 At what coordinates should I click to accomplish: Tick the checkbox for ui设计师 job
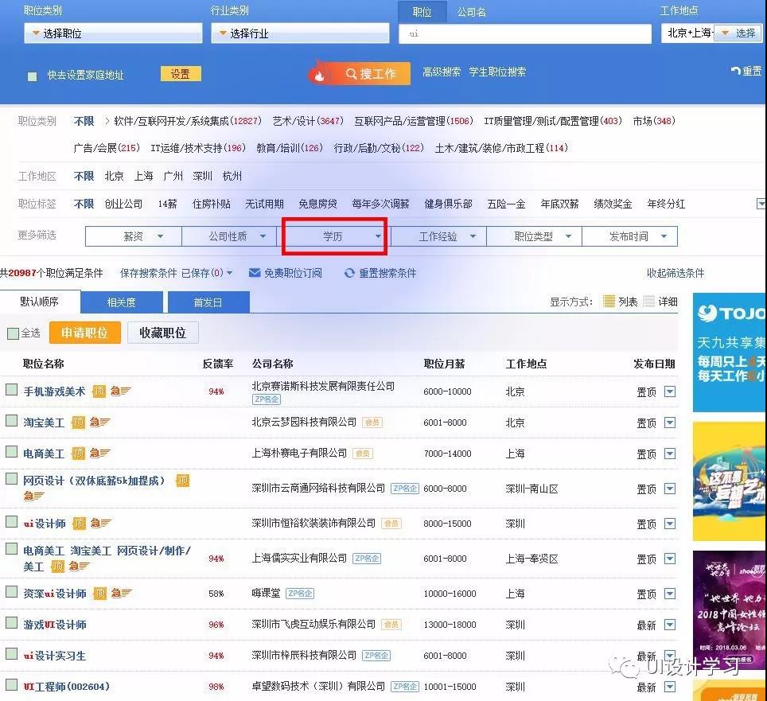[x=12, y=523]
